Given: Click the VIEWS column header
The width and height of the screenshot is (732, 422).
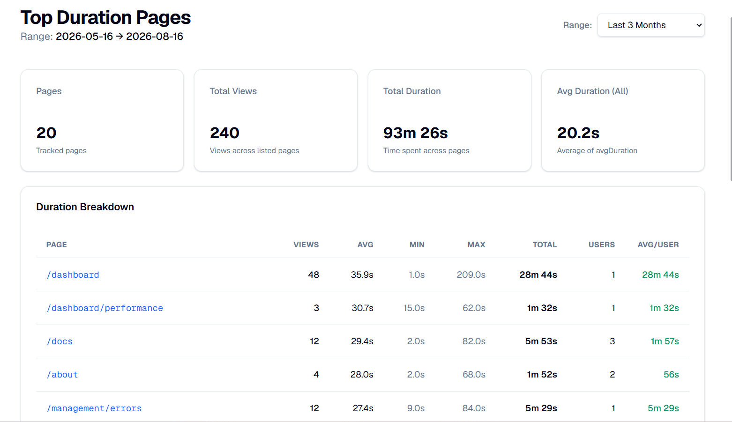Looking at the screenshot, I should click(306, 244).
